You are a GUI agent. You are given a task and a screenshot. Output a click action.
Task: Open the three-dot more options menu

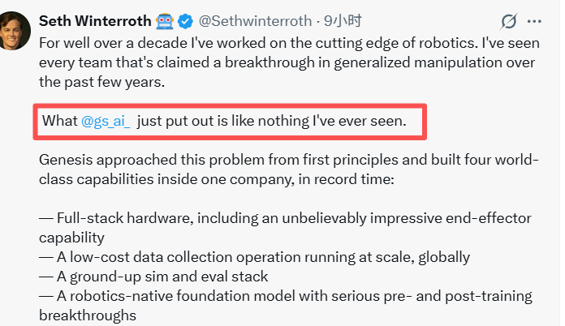coord(534,22)
